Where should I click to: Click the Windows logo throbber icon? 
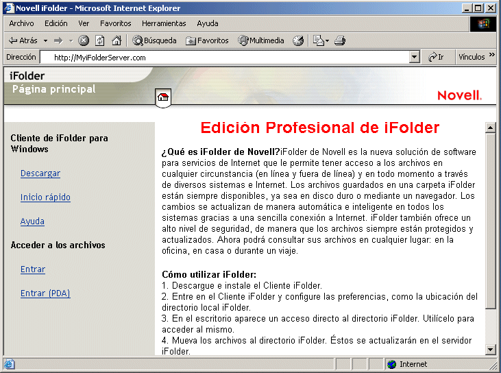point(483,23)
